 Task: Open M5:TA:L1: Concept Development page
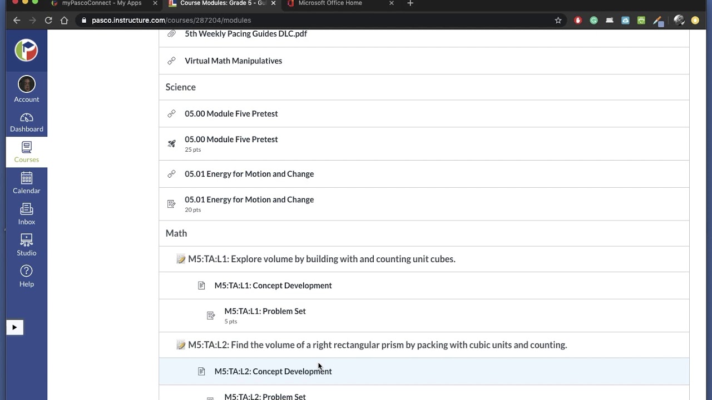click(x=273, y=286)
